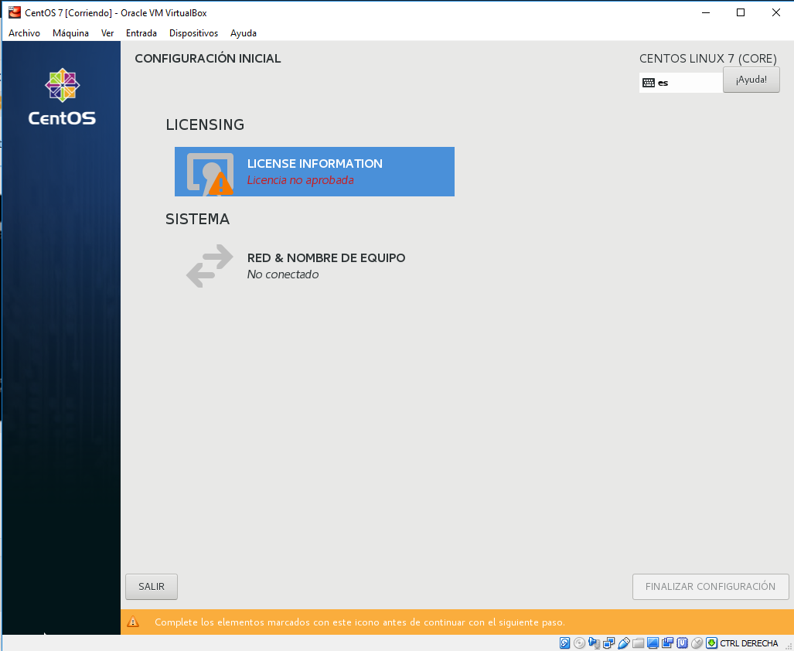The width and height of the screenshot is (794, 651).
Task: Open RED & NOMBRE DE EQUIPO settings
Action: coord(325,265)
